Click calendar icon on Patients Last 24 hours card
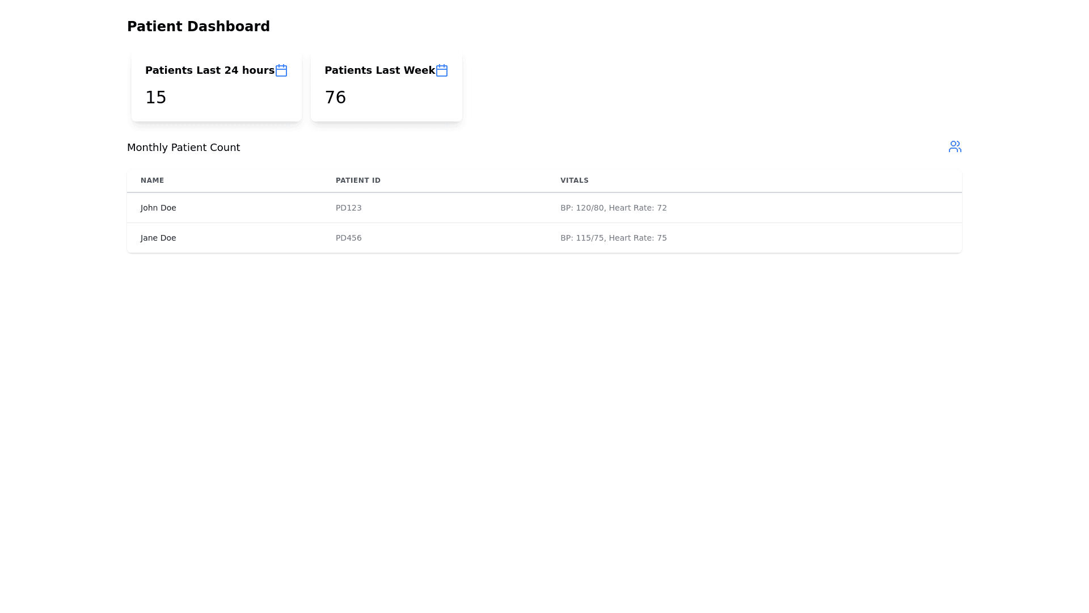1089x613 pixels. pyautogui.click(x=281, y=70)
